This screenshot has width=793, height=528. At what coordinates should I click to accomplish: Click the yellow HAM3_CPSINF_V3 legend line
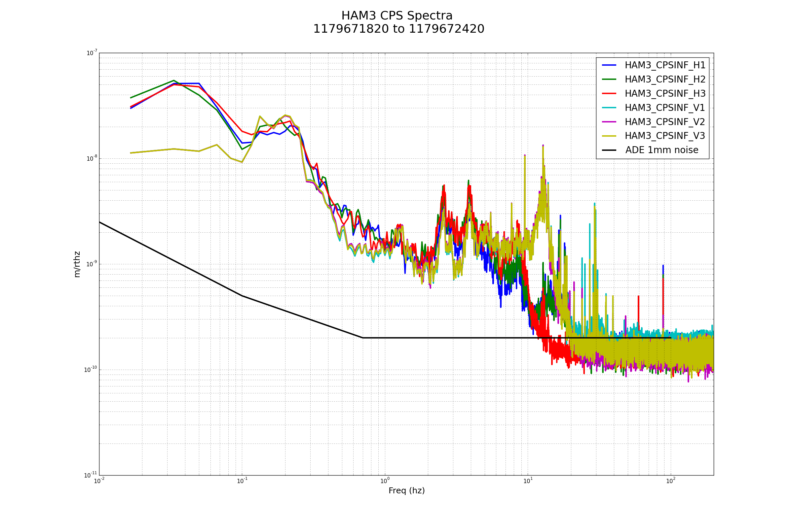(x=609, y=136)
